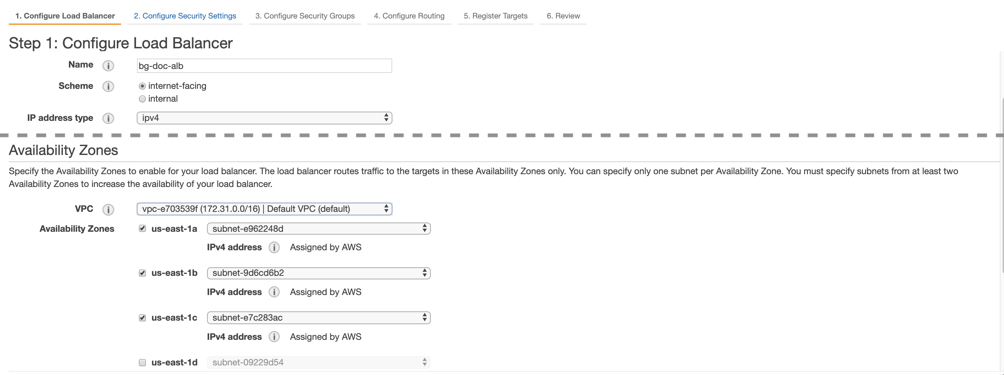This screenshot has height=375, width=1004.
Task: Show IPv4 address info for us-east-1a
Action: [x=274, y=247]
